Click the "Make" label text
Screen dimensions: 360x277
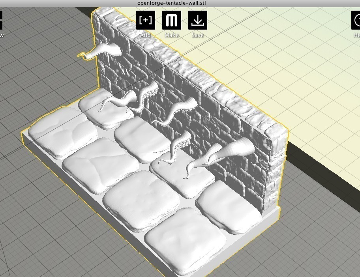(x=172, y=35)
